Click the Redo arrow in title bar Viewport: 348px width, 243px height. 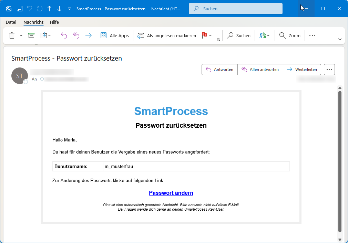pyautogui.click(x=40, y=9)
